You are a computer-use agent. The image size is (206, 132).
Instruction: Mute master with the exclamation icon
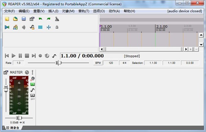(33, 72)
